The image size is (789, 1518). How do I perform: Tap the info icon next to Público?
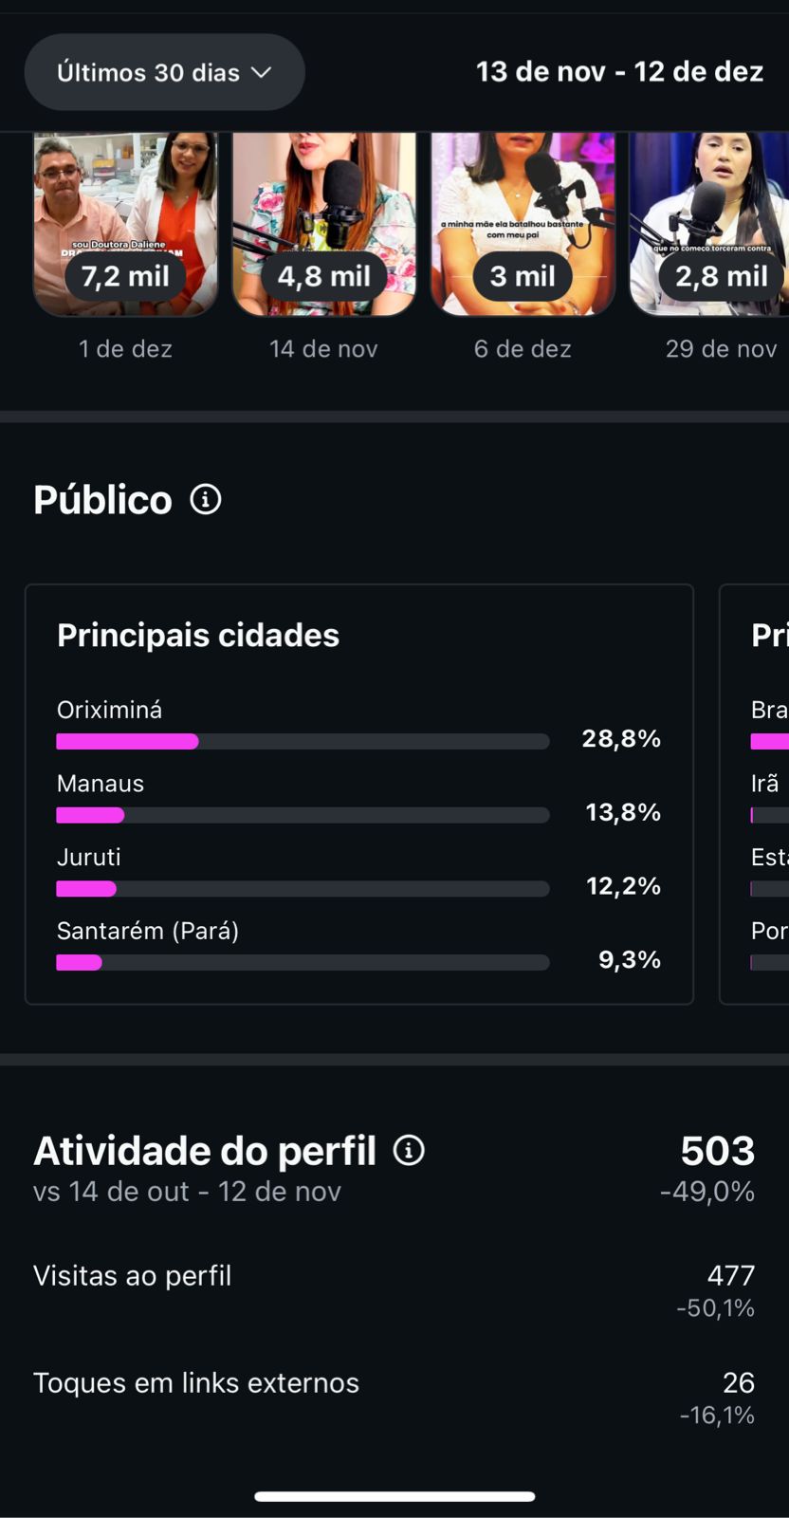point(206,499)
